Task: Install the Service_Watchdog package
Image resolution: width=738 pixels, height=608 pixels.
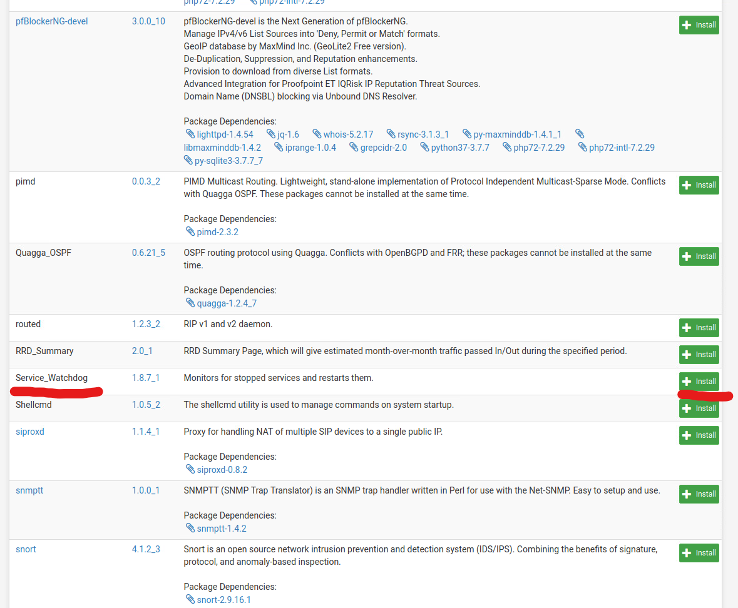Action: pyautogui.click(x=699, y=382)
